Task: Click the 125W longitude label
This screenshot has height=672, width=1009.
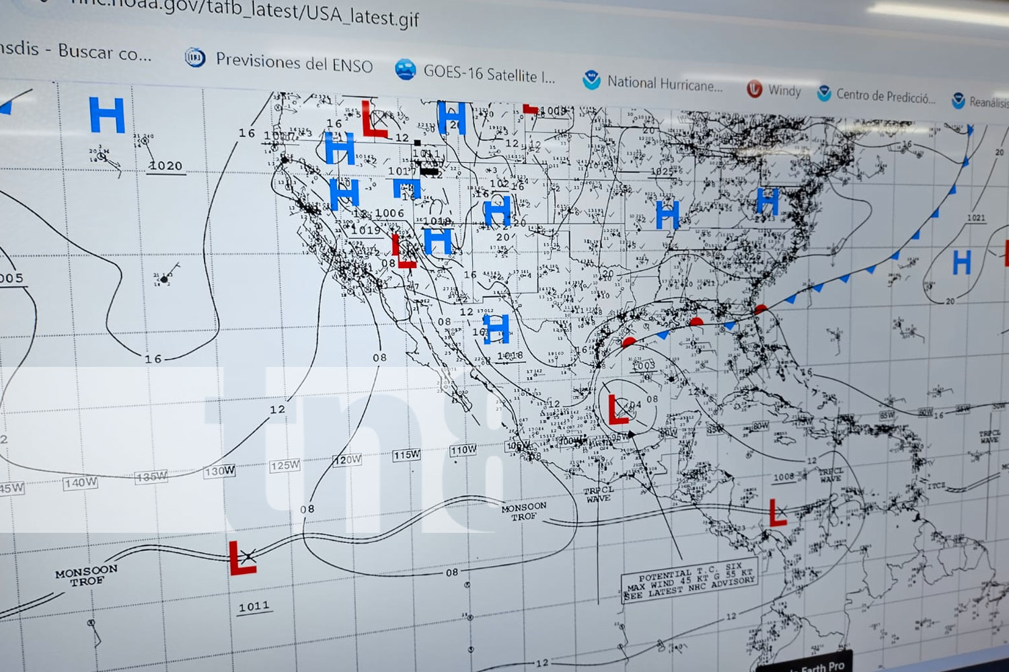Action: click(x=285, y=465)
